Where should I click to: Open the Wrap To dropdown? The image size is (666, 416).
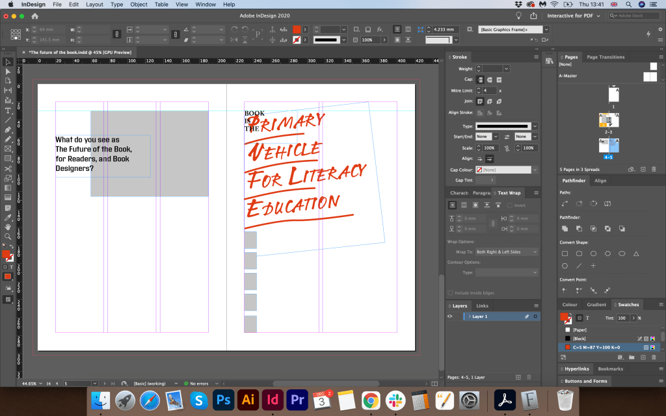[507, 252]
